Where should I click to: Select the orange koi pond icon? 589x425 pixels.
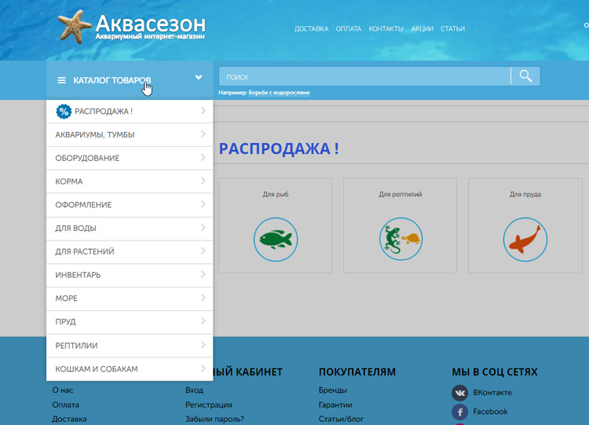(x=525, y=239)
